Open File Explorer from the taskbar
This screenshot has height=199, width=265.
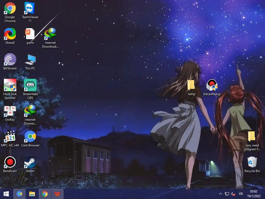tap(32, 194)
